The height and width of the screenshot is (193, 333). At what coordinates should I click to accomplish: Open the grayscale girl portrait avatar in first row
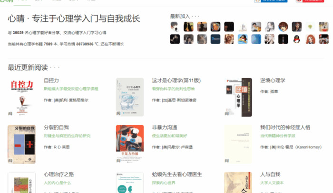coord(270,27)
